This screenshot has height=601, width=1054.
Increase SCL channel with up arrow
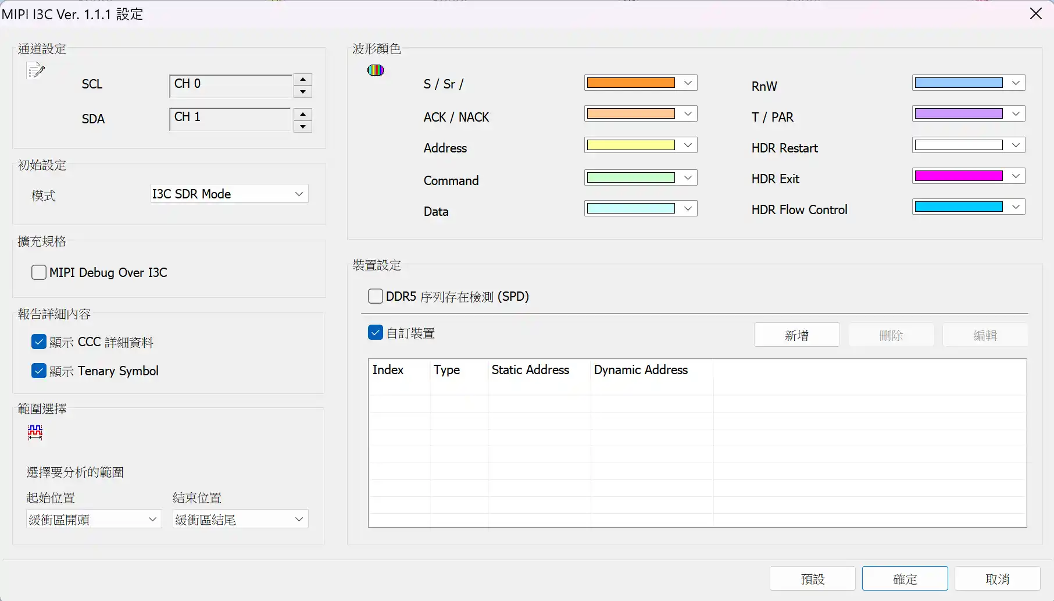(303, 80)
